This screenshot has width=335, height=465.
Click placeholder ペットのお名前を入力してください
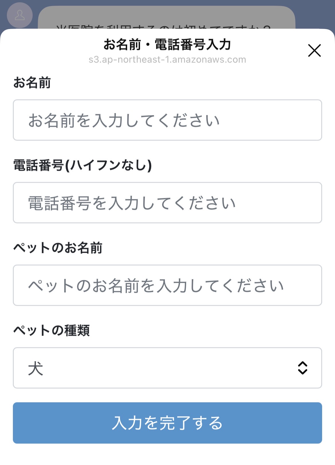pyautogui.click(x=156, y=286)
